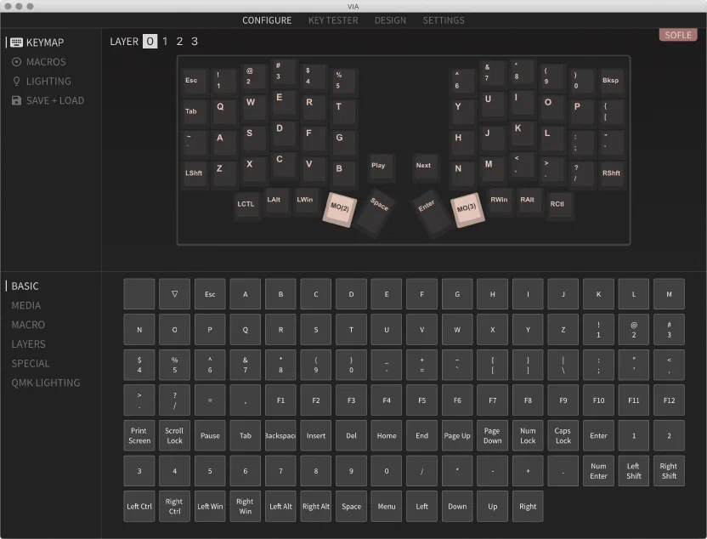
Task: Open the SPECIAL keycode category
Action: coord(31,364)
